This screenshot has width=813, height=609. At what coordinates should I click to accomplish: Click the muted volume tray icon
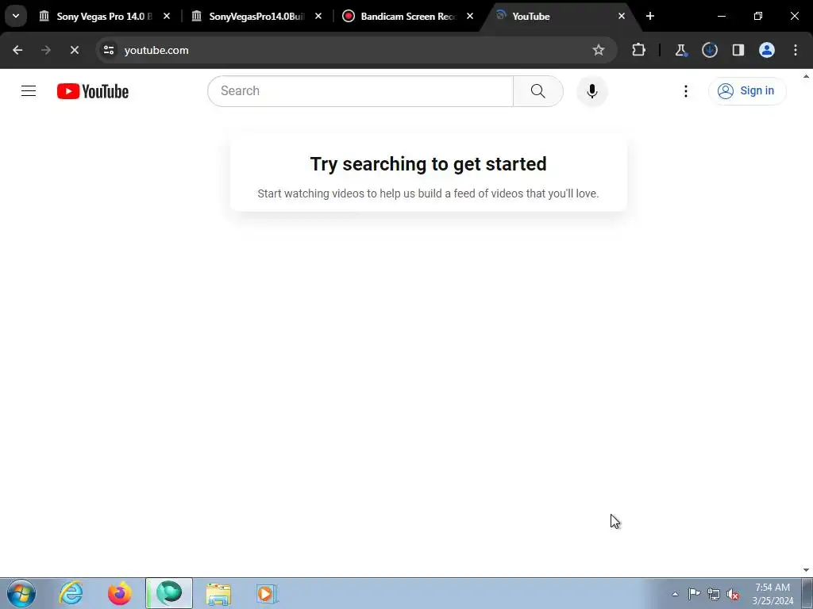[x=733, y=594]
